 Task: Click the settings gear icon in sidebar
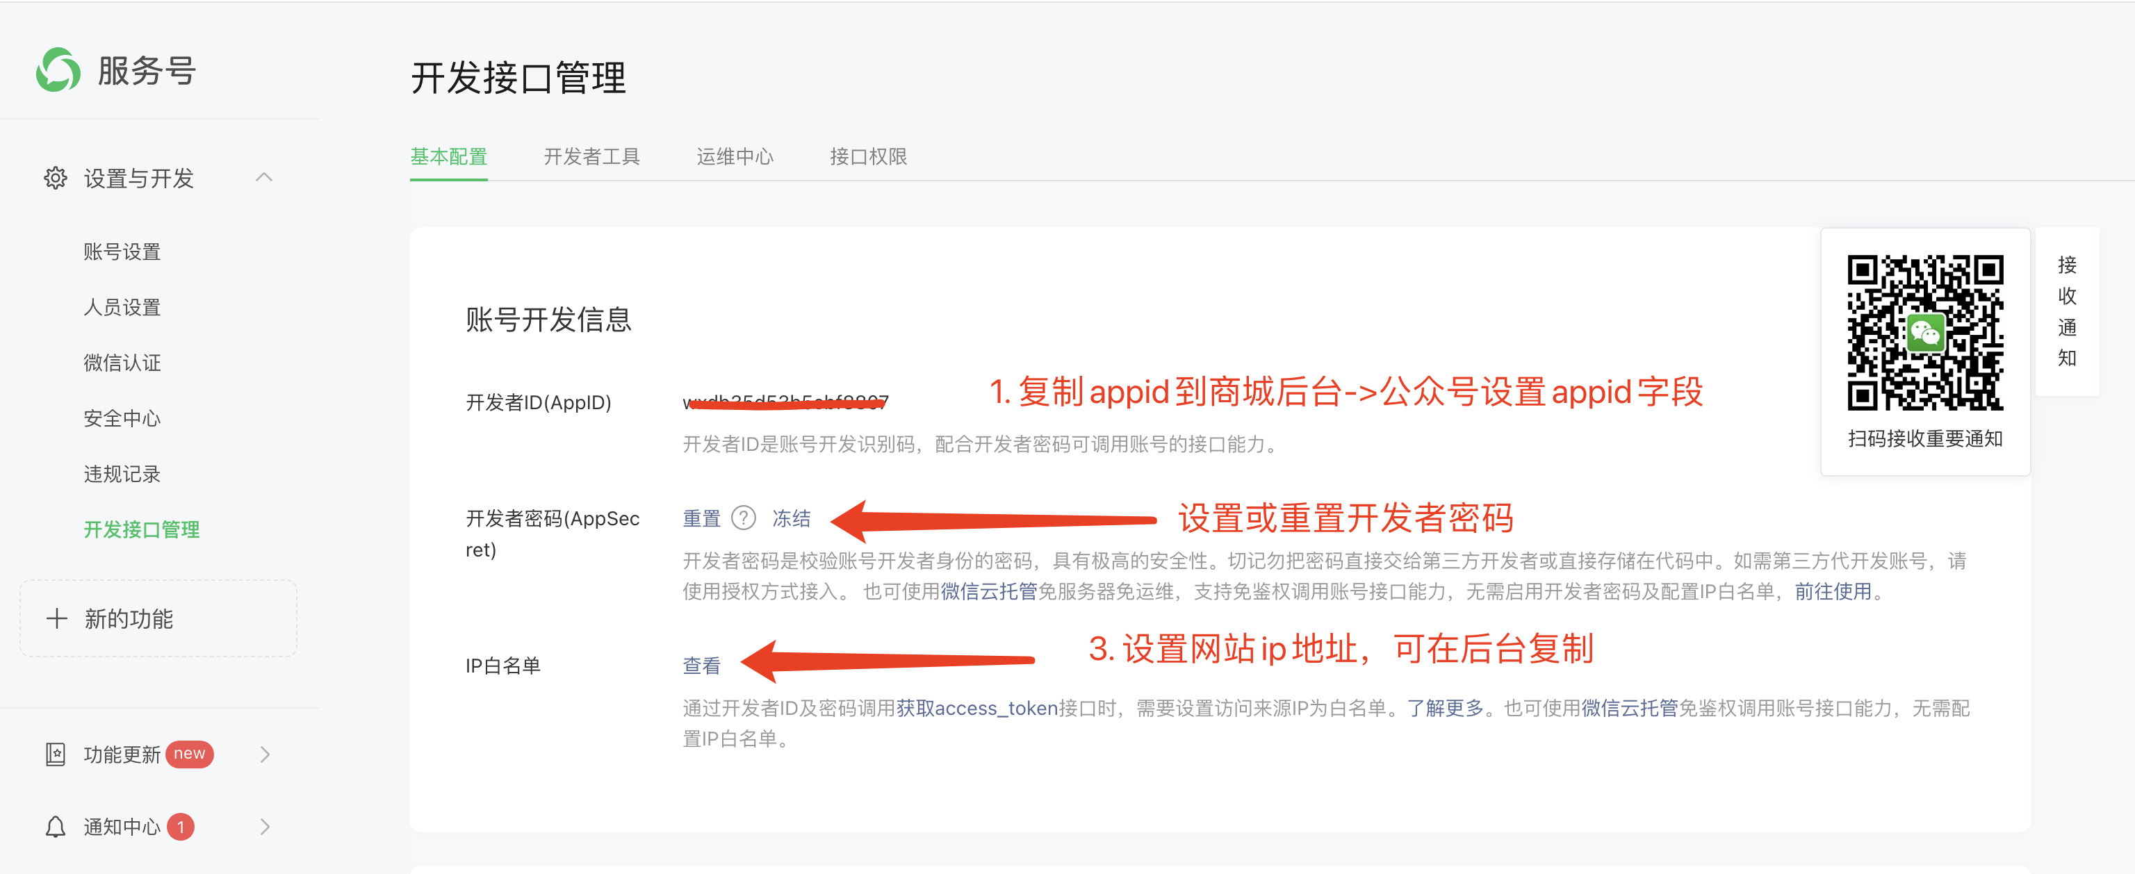pos(56,178)
